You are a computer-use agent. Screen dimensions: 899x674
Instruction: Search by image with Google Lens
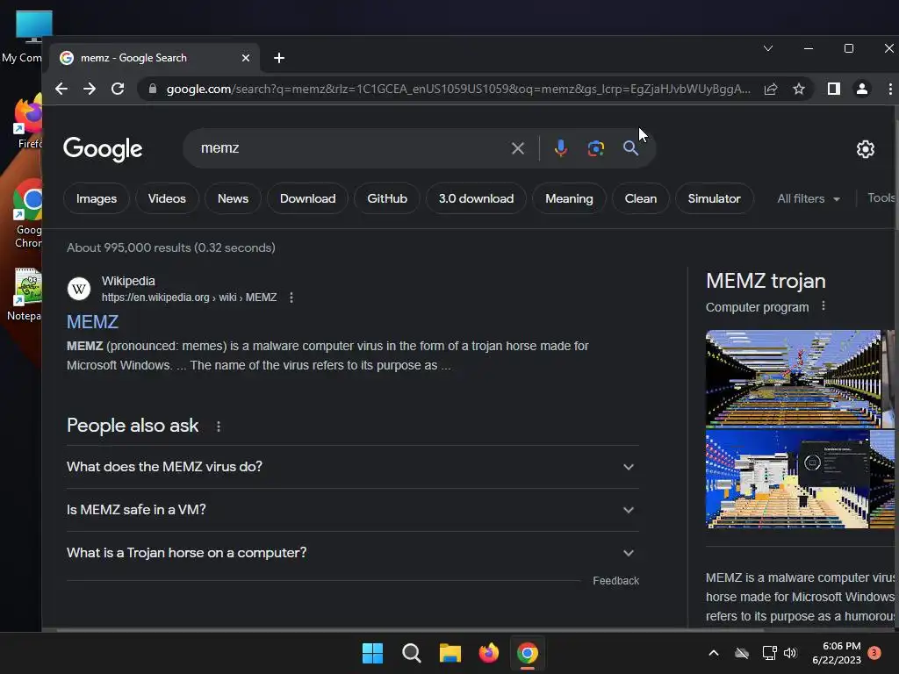[x=596, y=148]
